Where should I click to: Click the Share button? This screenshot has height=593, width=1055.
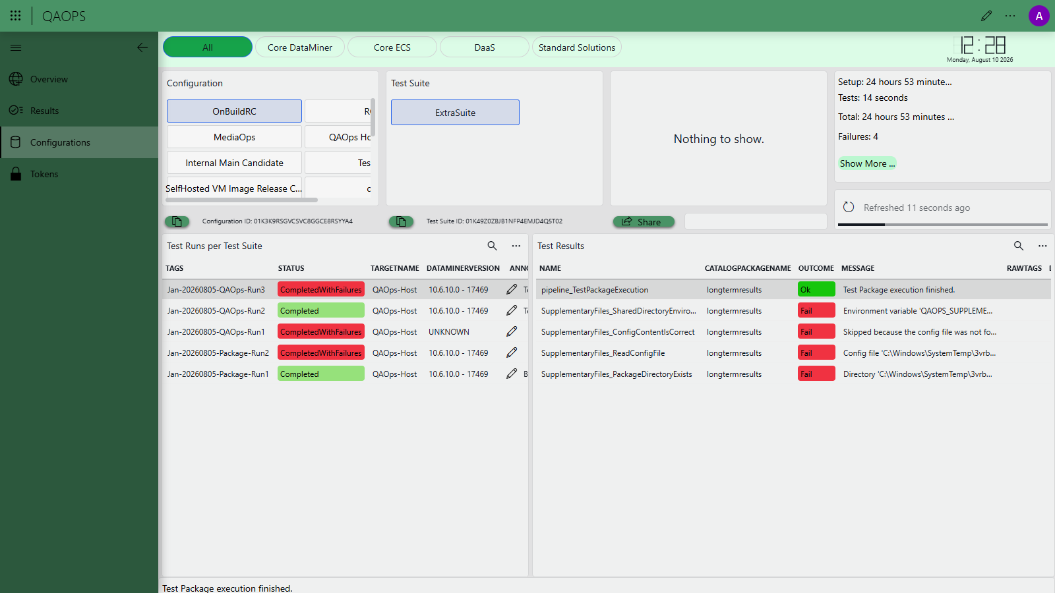tap(644, 222)
